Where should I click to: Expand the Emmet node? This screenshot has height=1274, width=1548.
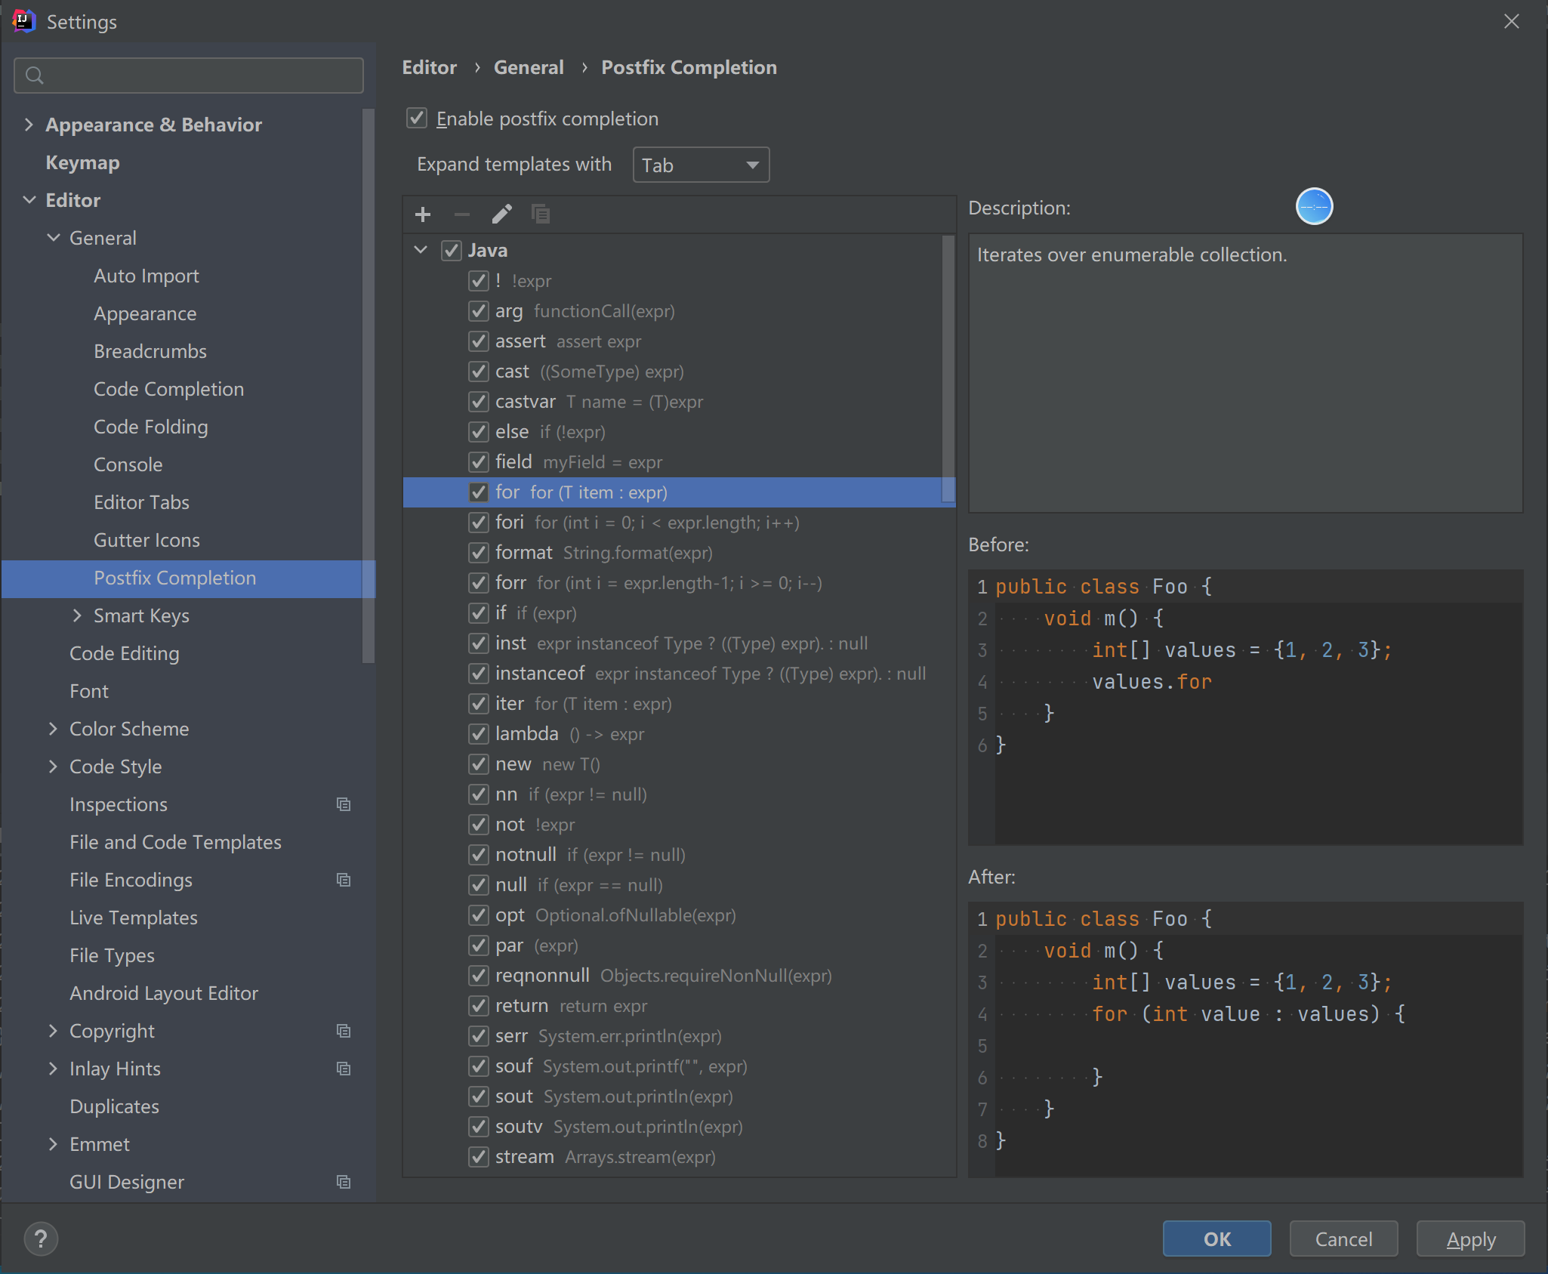pos(53,1144)
